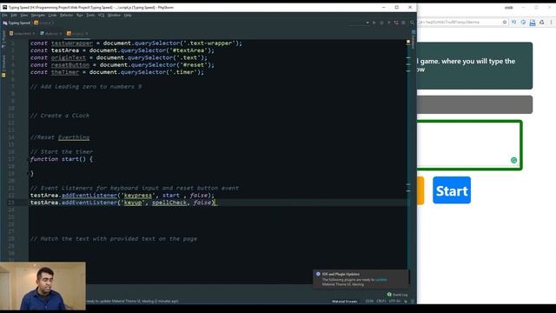Open the Help menu
Image resolution: width=556 pixels, height=313 pixels.
pyautogui.click(x=128, y=16)
